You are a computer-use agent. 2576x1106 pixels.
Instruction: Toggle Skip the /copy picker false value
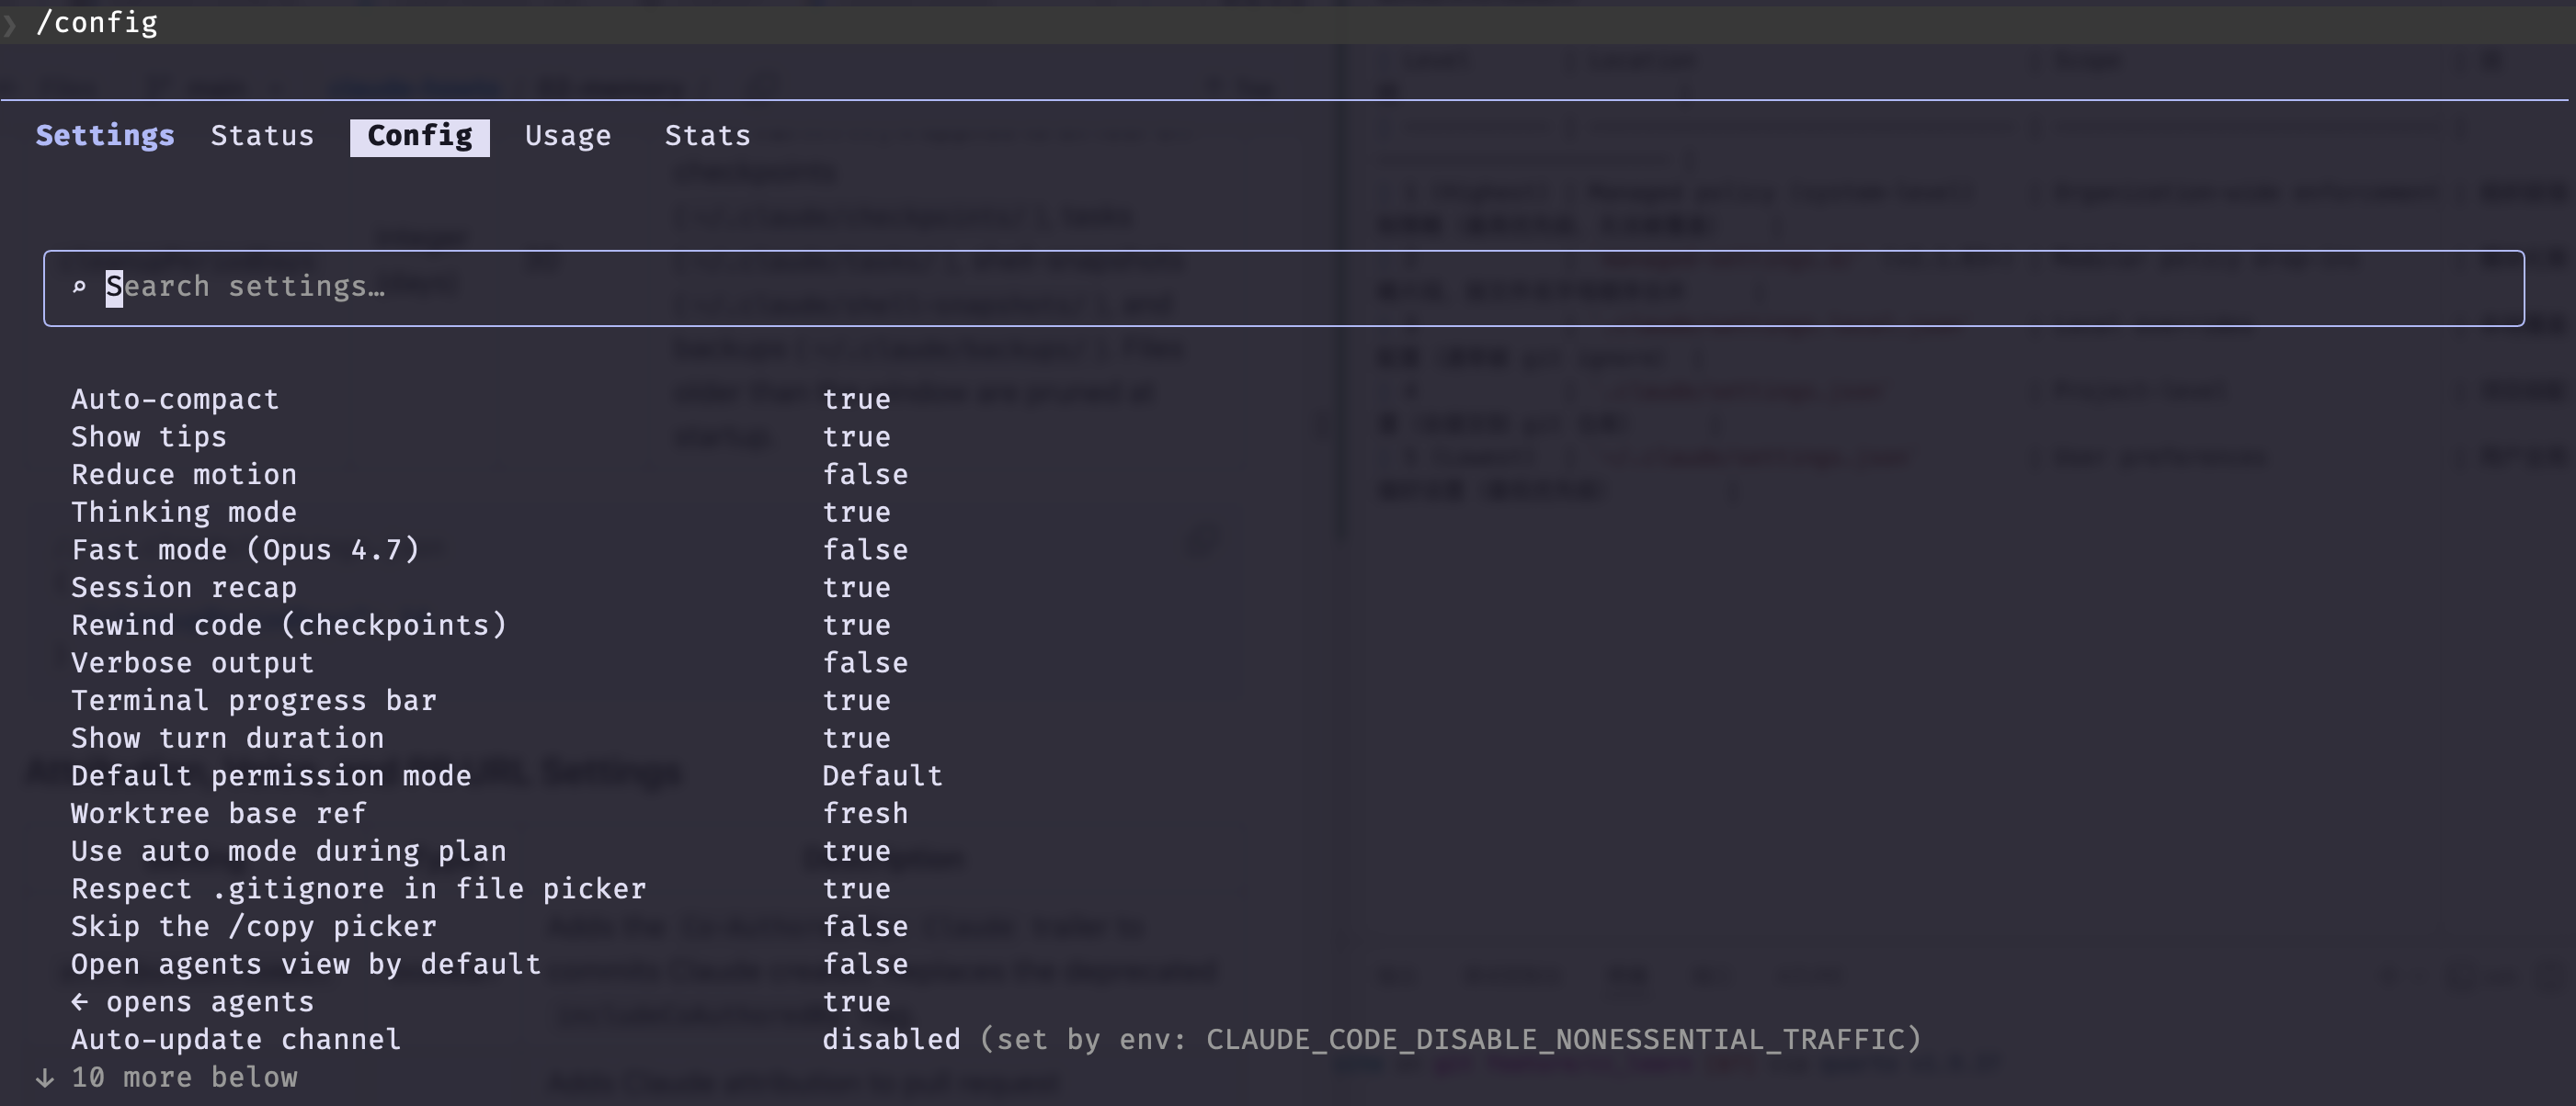click(x=866, y=927)
